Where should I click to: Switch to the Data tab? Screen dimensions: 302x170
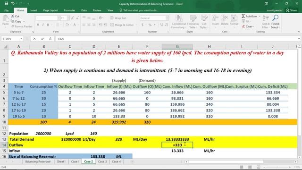[x=84, y=10]
